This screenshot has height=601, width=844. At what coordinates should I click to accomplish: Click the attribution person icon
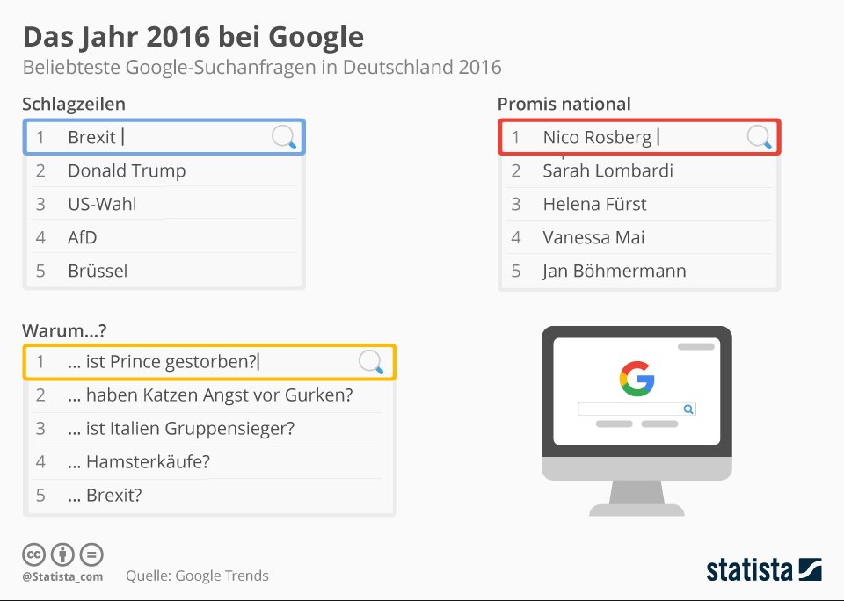tap(62, 554)
